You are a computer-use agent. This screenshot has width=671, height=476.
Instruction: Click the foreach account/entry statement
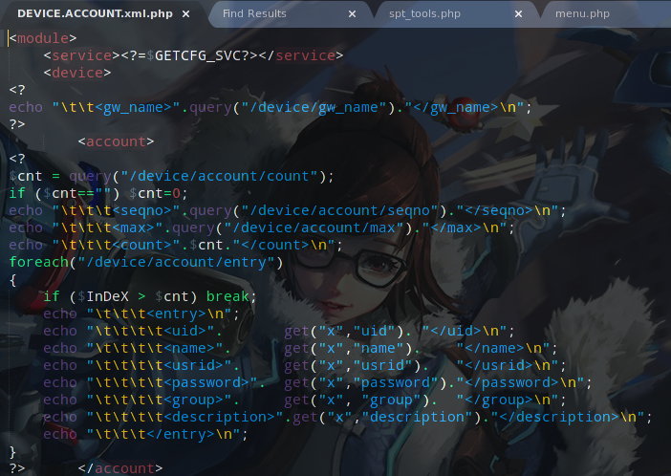point(145,262)
